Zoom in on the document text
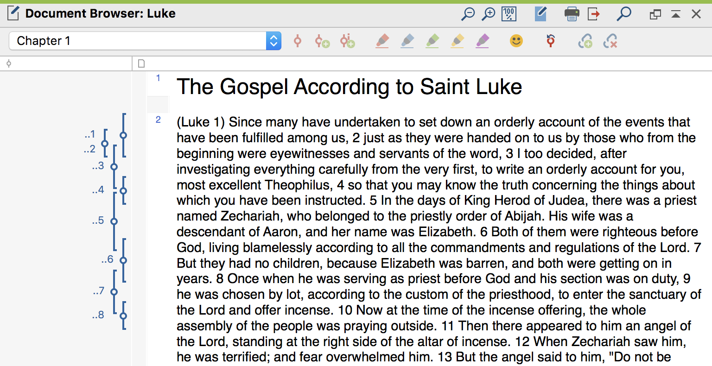This screenshot has width=712, height=366. [488, 14]
